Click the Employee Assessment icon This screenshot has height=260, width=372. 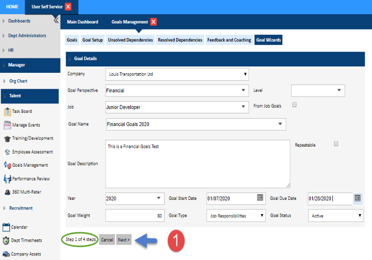[x=7, y=152]
